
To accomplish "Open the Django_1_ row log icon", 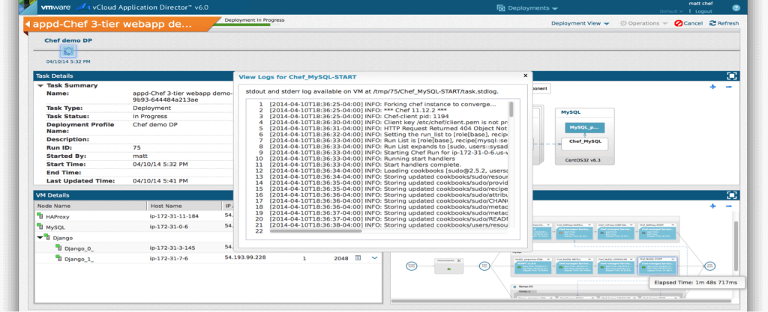I will pyautogui.click(x=358, y=257).
